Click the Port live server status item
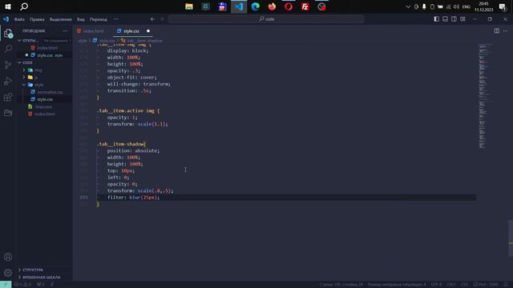Image resolution: width=513 pixels, height=288 pixels. pyautogui.click(x=486, y=285)
